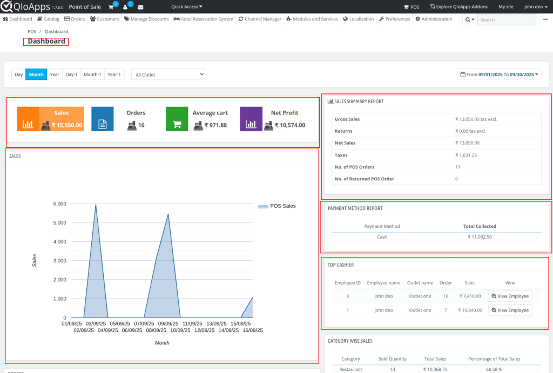The image size is (553, 373).
Task: Open the Orders menu in the navigation bar
Action: 75,19
